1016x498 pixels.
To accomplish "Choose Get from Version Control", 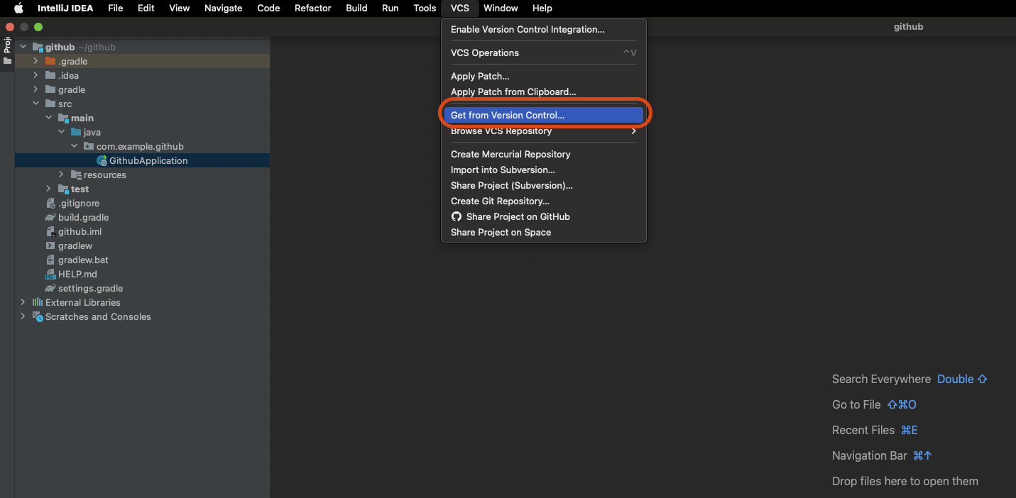I will tap(509, 114).
